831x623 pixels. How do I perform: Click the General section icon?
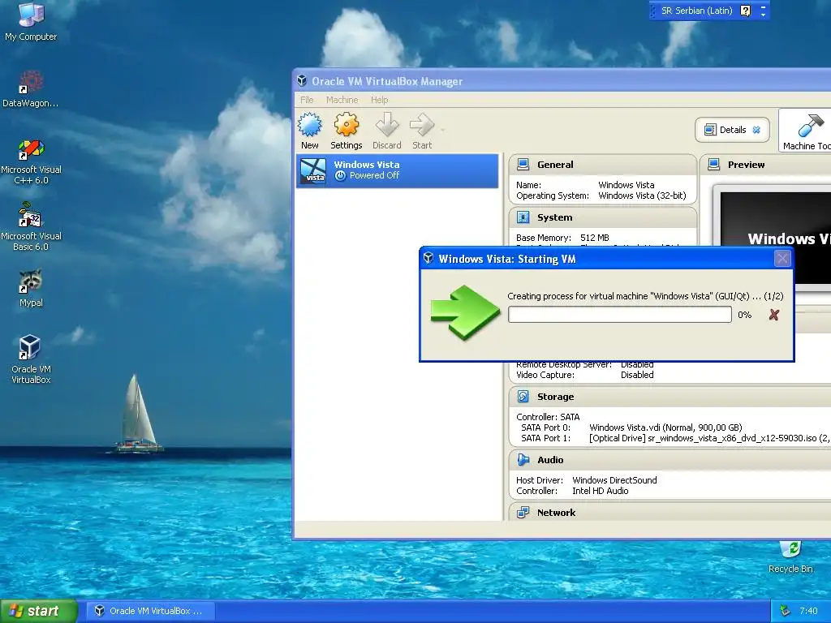523,164
